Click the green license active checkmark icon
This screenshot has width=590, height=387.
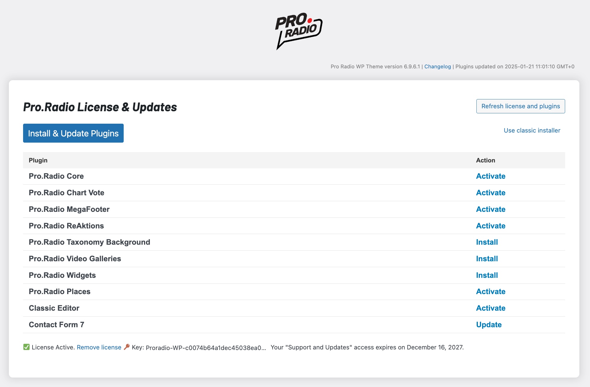click(x=26, y=347)
